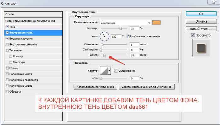Click the Стягивание slider handle
Viewport: 220px width, 125px height.
[x=101, y=50]
